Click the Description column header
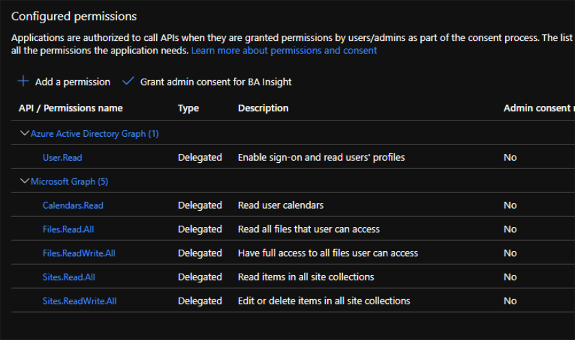The width and height of the screenshot is (575, 340). coord(263,108)
